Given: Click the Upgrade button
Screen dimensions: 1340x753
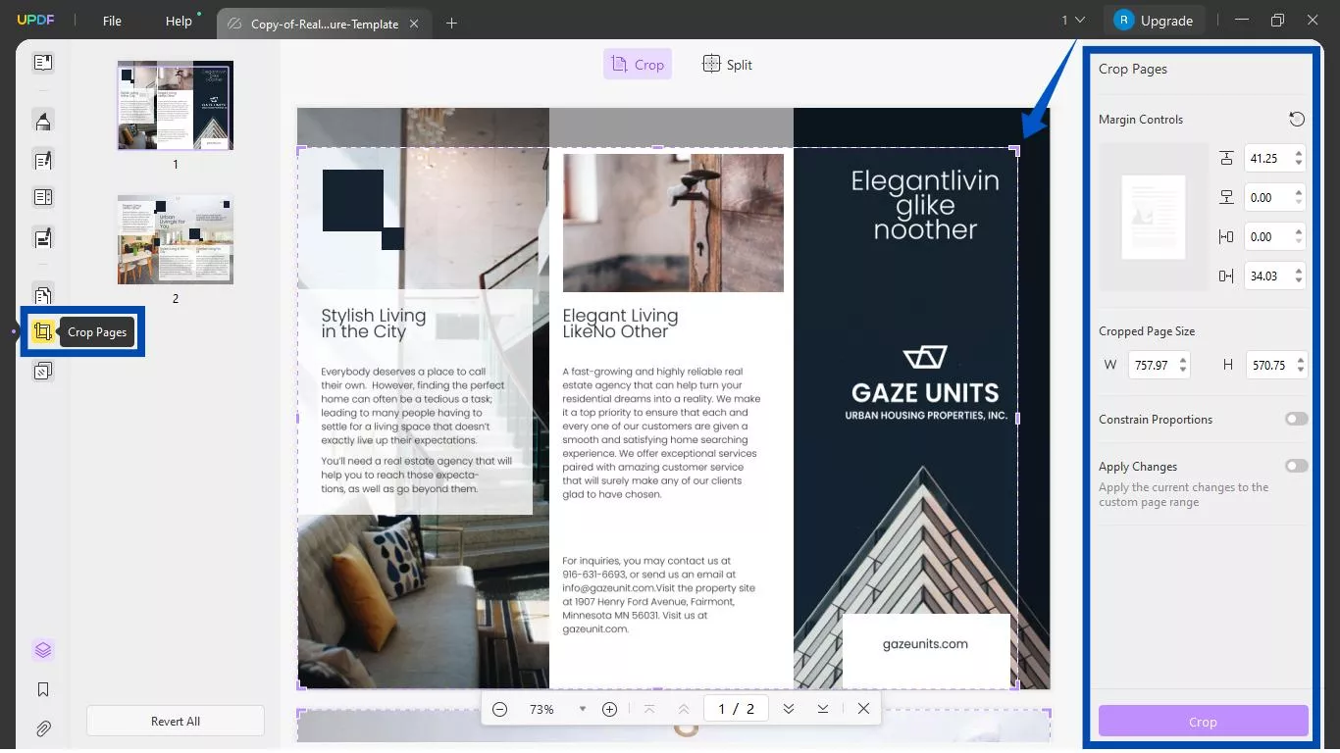Looking at the screenshot, I should click(1154, 20).
